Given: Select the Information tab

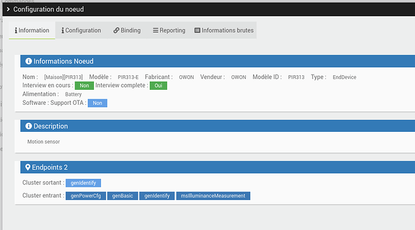Looking at the screenshot, I should (32, 30).
